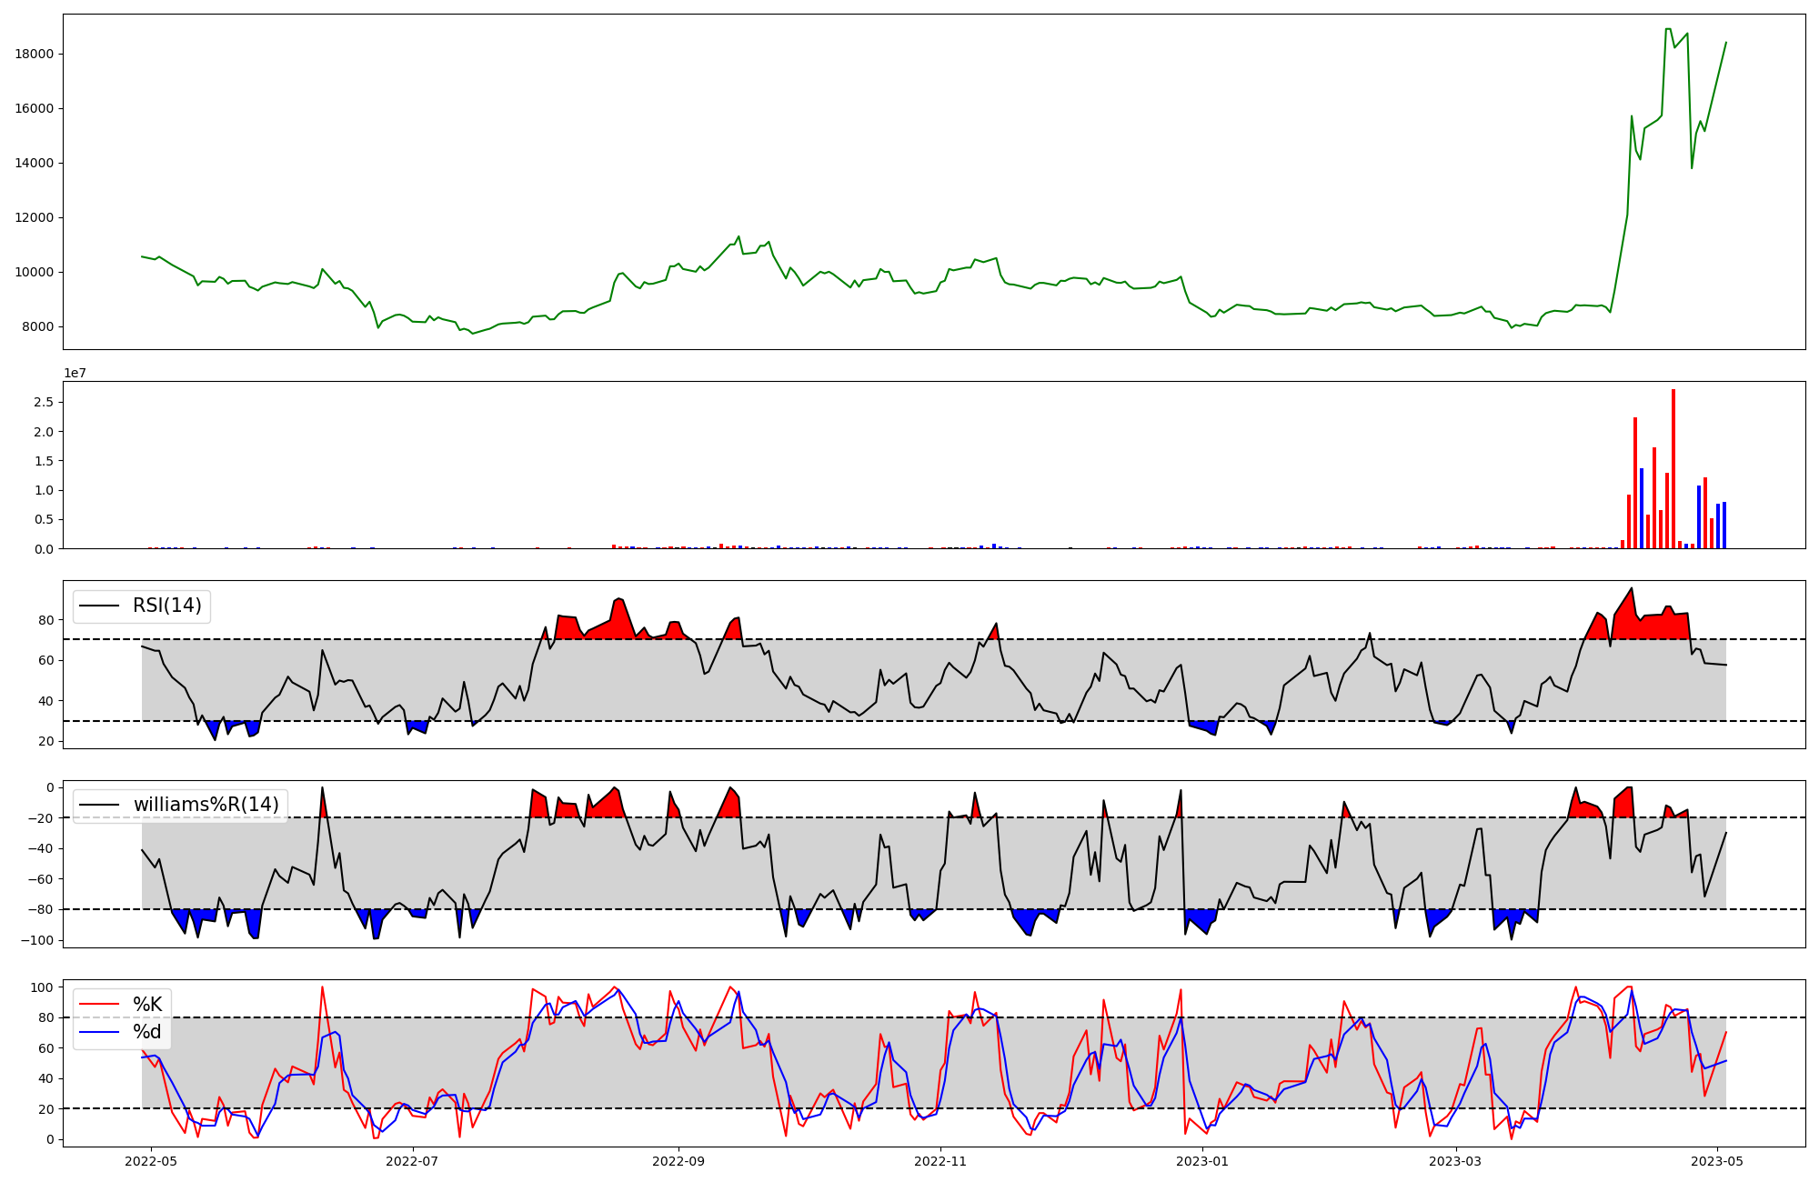Click the 2022-07 date tick label
This screenshot has width=1819, height=1182.
pyautogui.click(x=412, y=1161)
